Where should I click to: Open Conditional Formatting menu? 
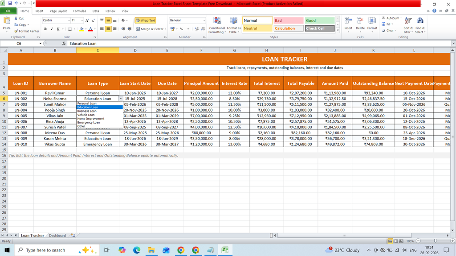click(x=217, y=25)
